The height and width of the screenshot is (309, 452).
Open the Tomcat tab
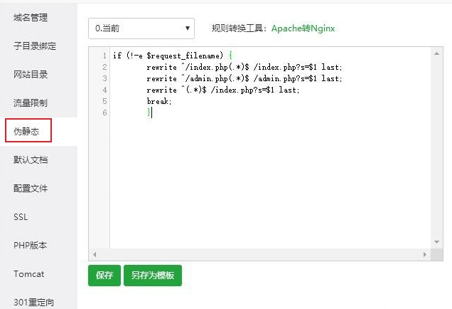click(28, 273)
